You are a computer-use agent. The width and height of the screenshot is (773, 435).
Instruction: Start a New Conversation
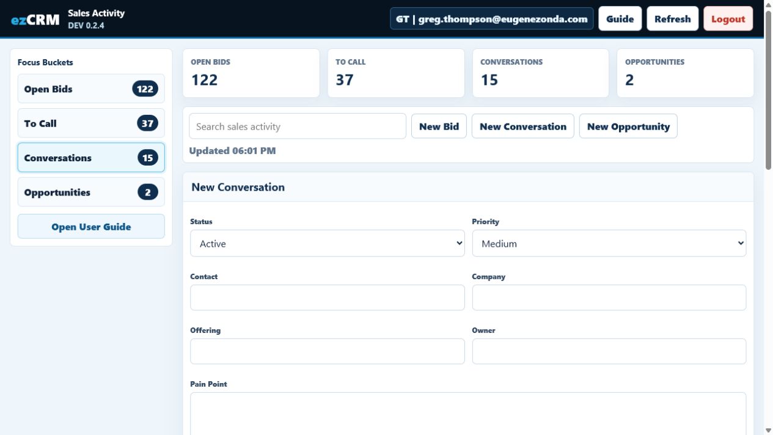point(523,126)
